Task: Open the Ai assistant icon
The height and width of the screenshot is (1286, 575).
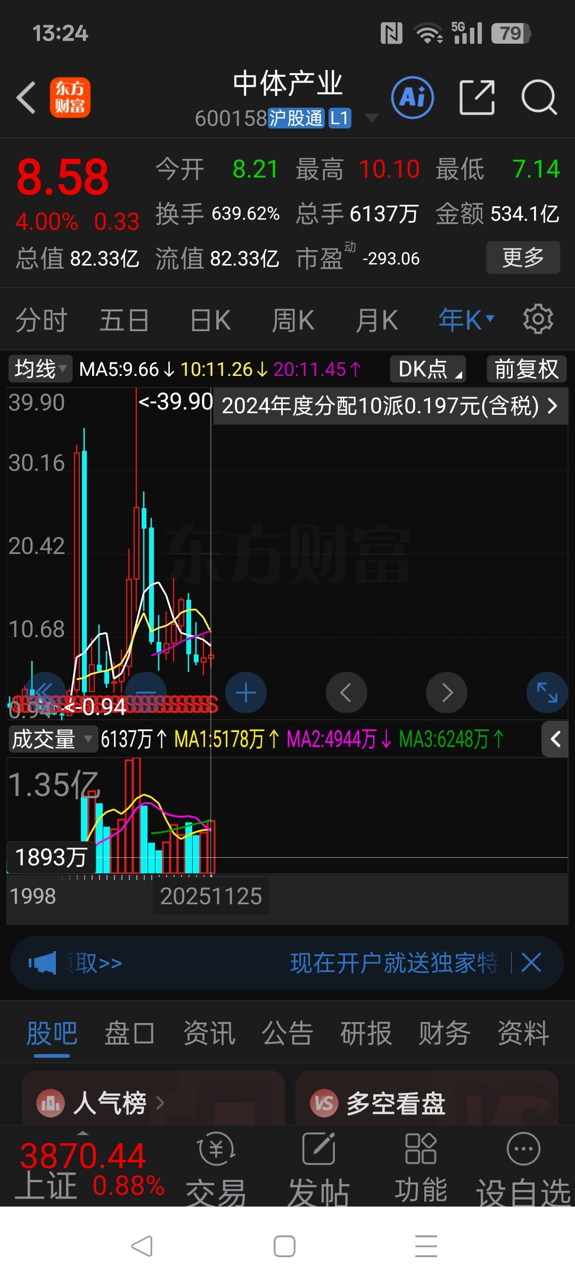Action: (413, 98)
